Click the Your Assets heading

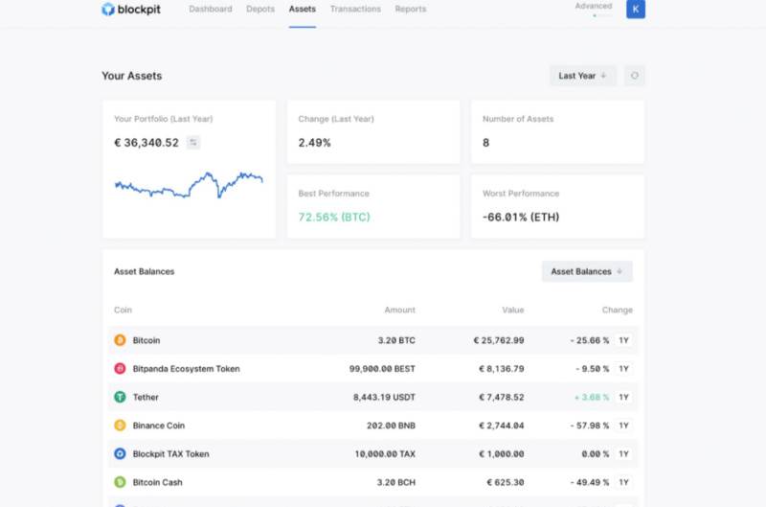tap(132, 76)
